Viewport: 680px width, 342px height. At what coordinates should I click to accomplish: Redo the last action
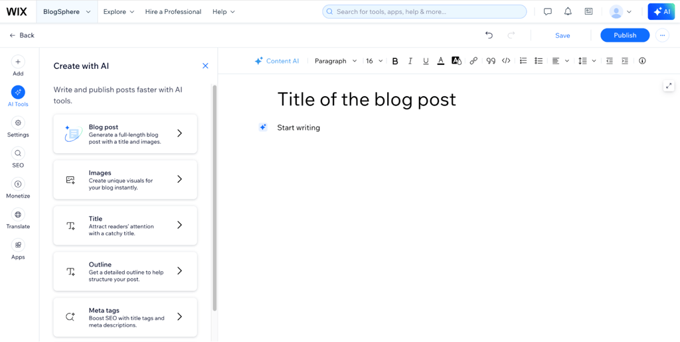click(511, 35)
